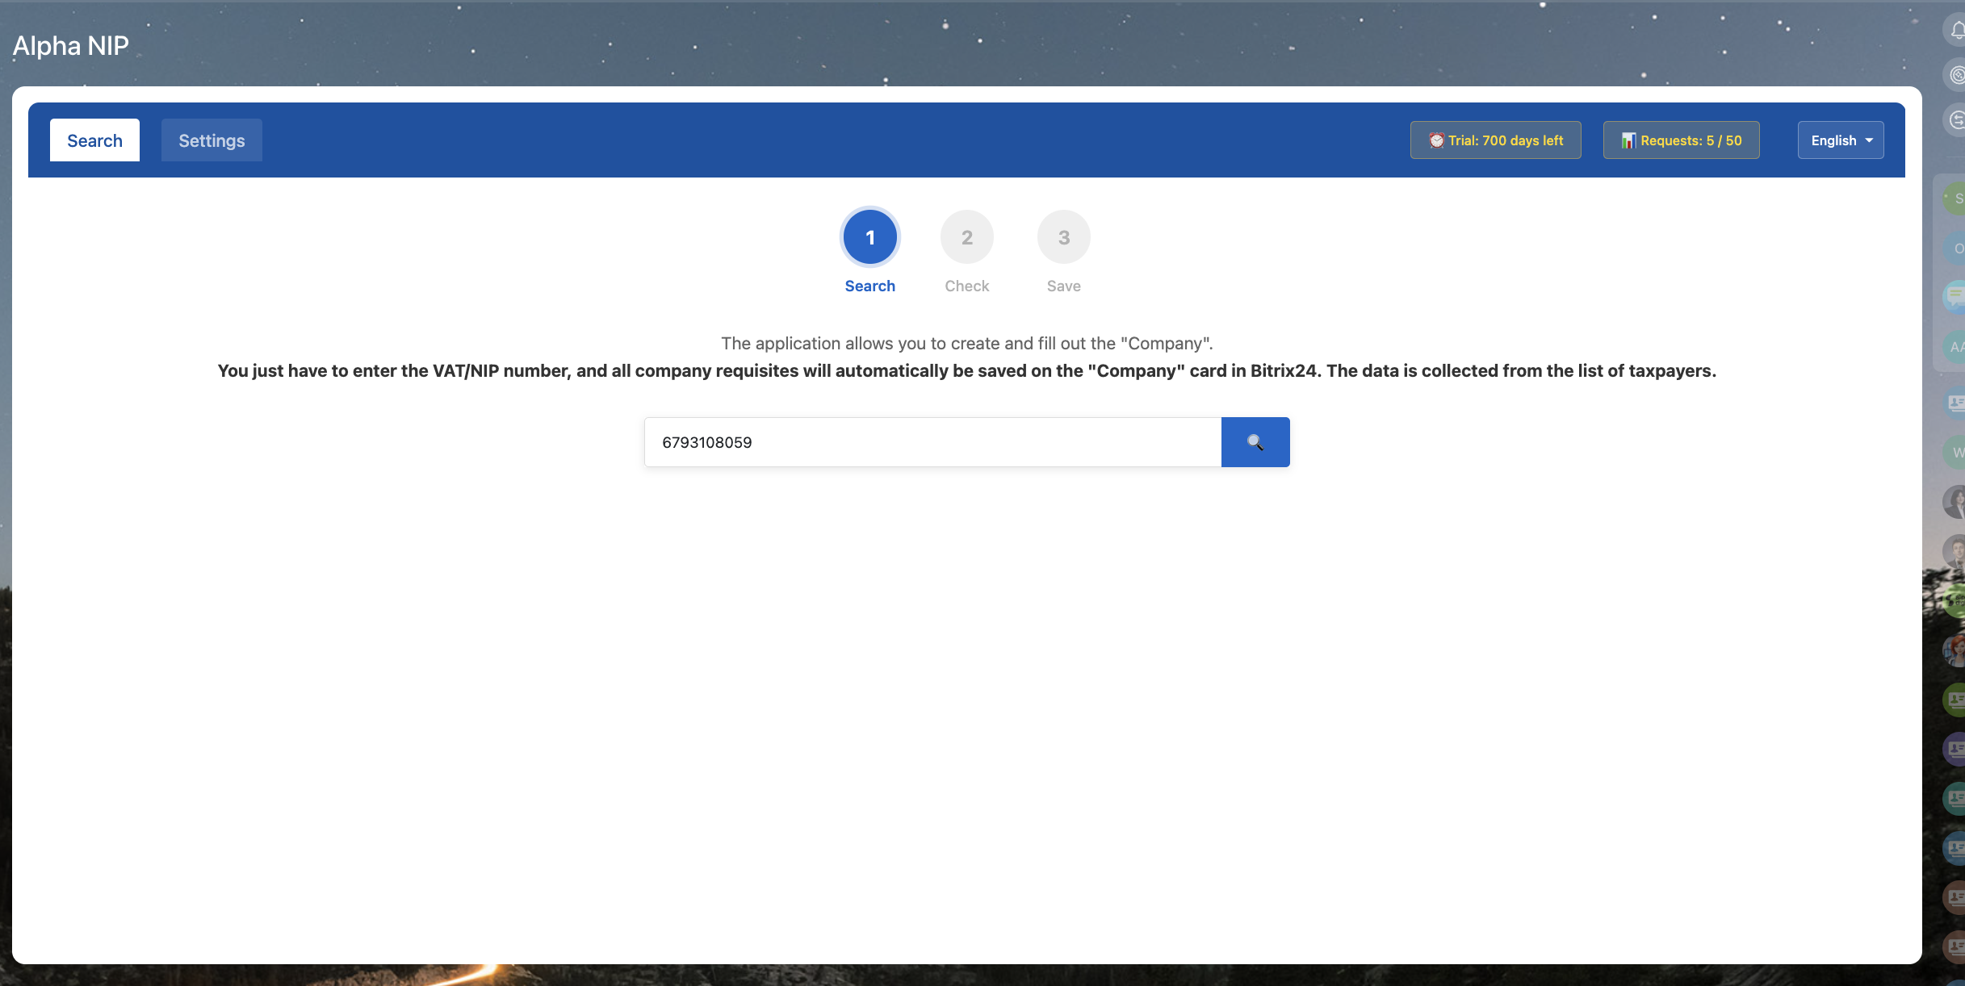Focus the VAT/NIP number input field
The image size is (1965, 986).
tap(932, 442)
